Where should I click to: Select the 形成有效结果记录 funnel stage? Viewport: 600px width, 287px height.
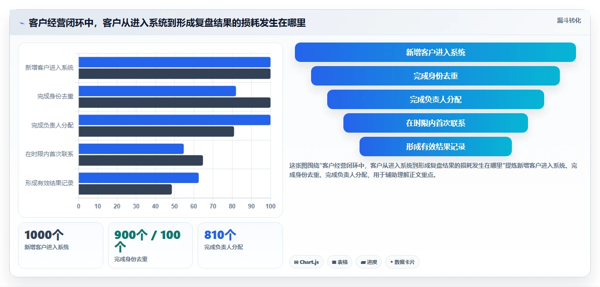(x=435, y=147)
